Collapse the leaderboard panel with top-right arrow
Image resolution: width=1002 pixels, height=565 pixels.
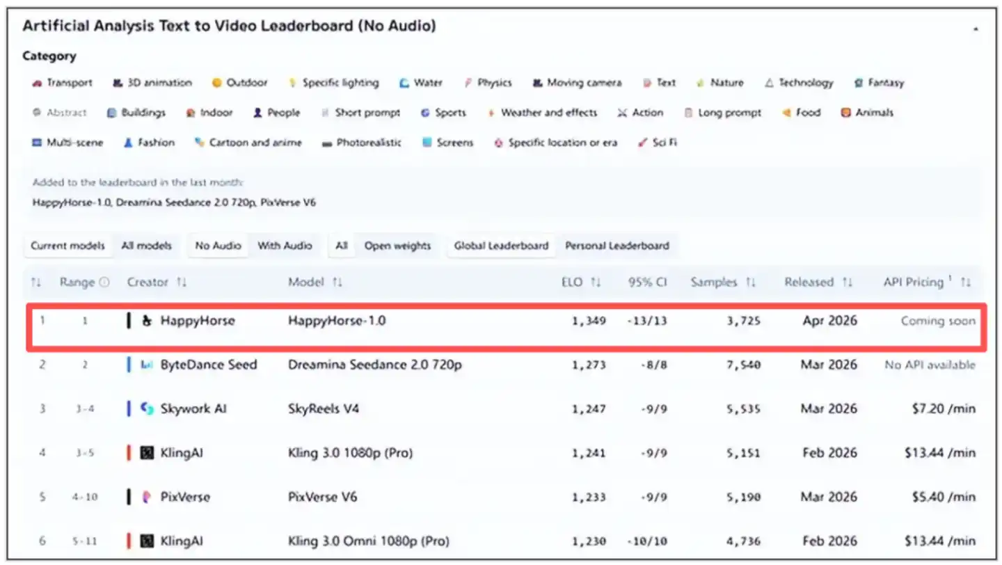point(976,29)
